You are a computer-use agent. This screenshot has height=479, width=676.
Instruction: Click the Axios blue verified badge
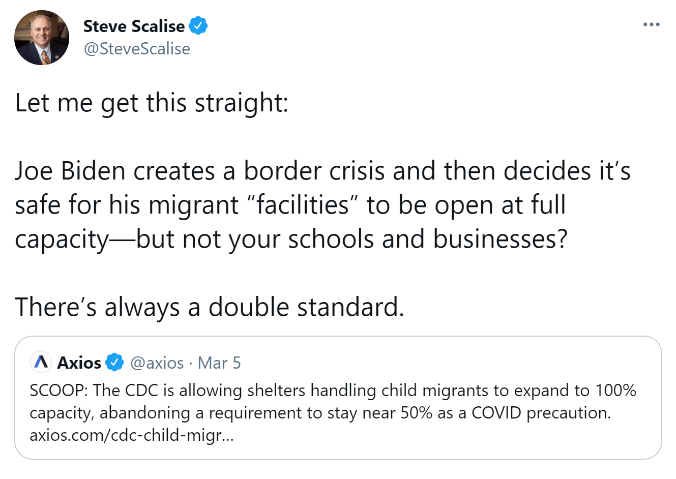[115, 363]
